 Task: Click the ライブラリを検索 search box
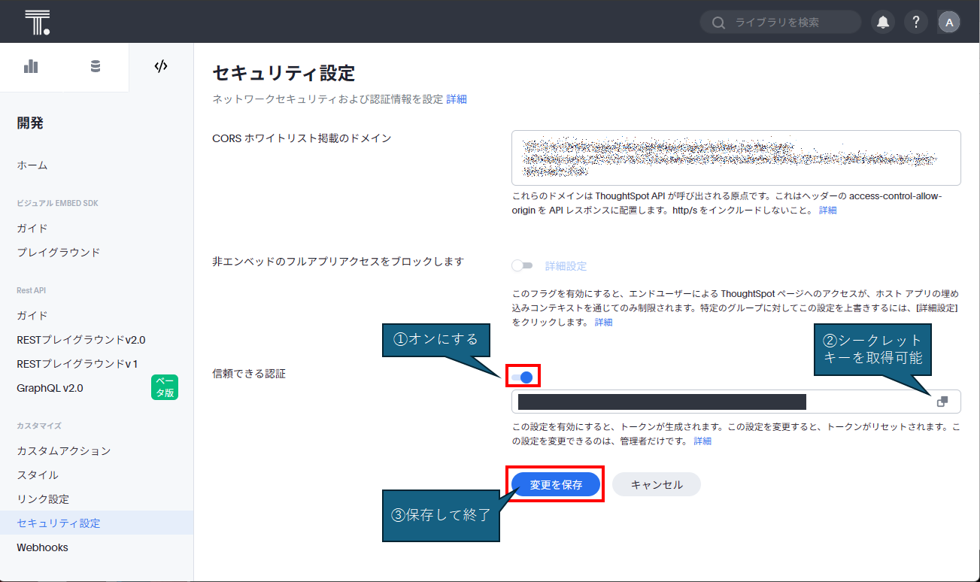click(790, 23)
